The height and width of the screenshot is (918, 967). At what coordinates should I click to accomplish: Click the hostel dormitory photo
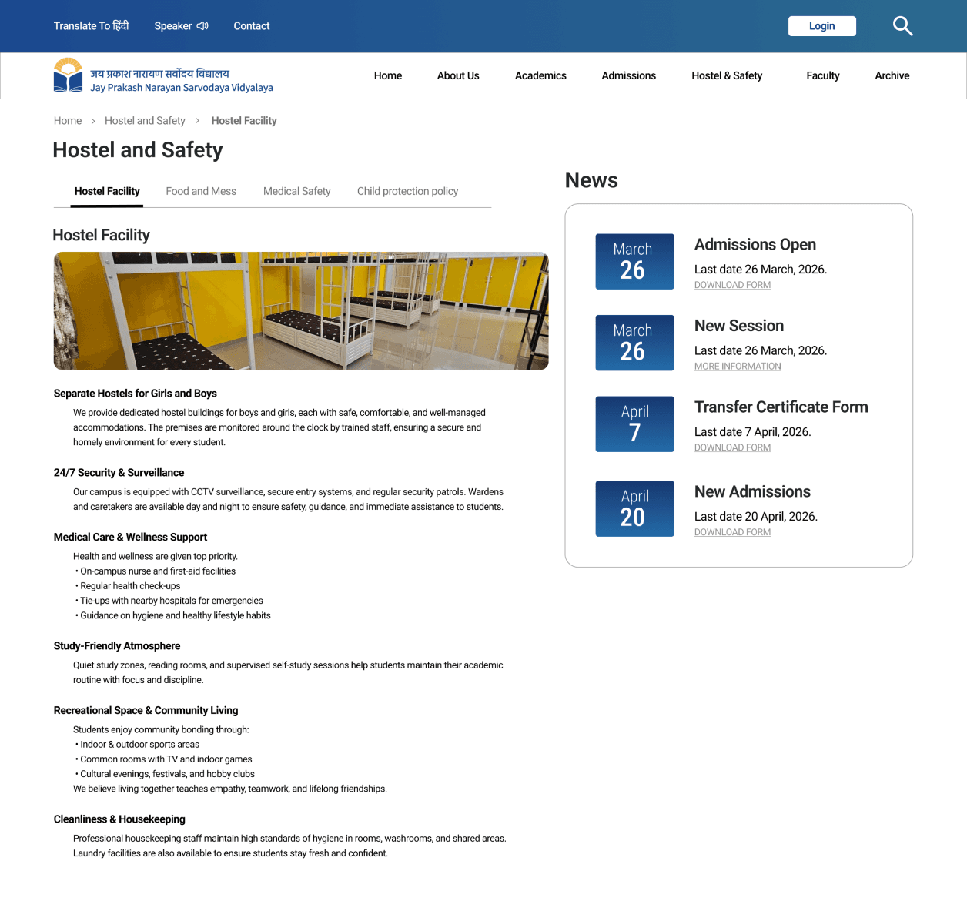[x=301, y=311]
